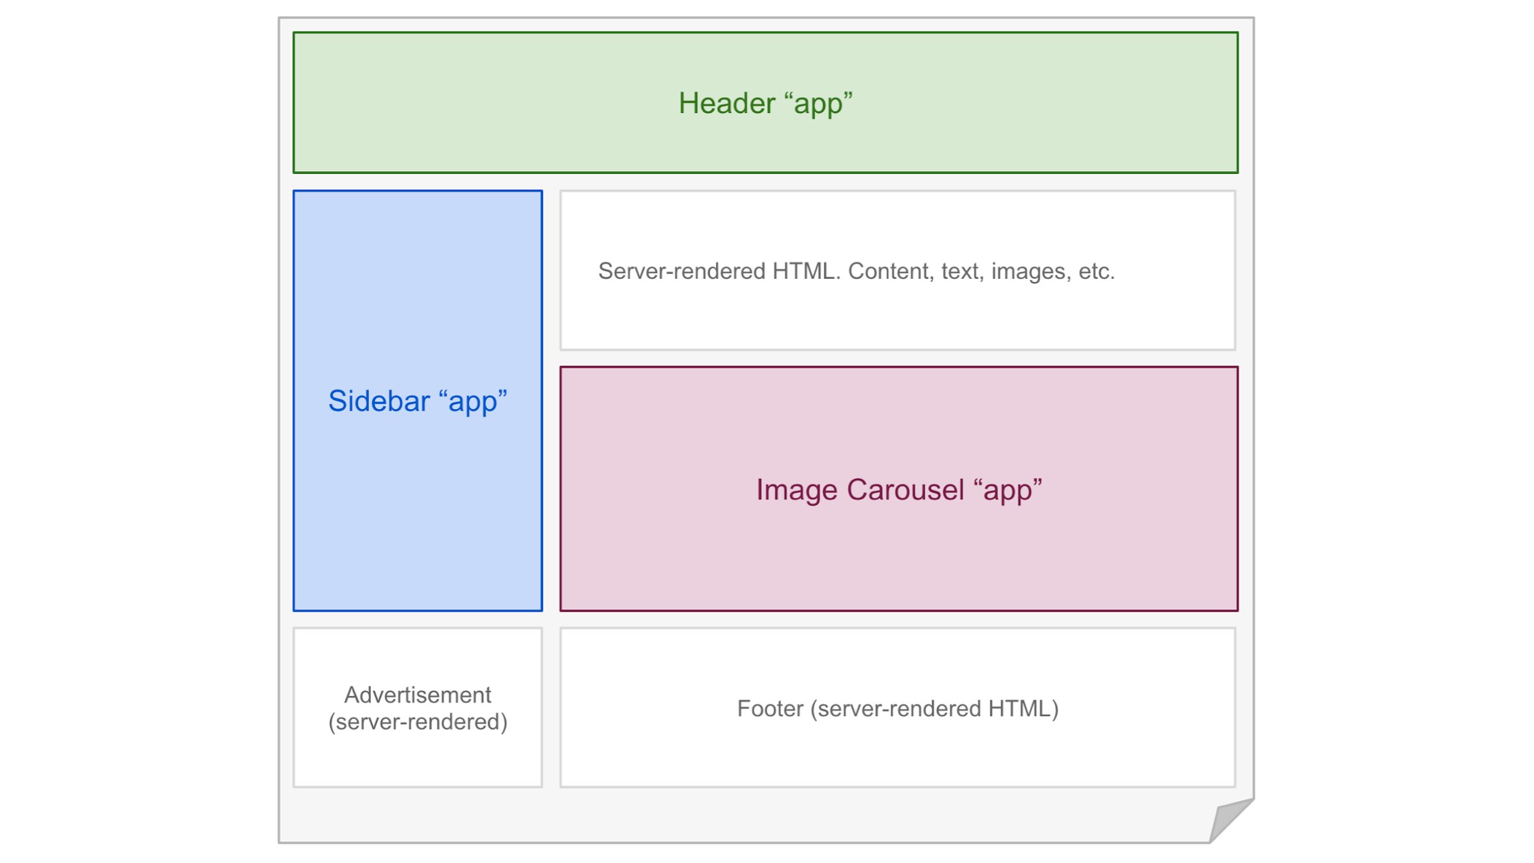Click the word "Sidebar" in blue label

pos(379,401)
